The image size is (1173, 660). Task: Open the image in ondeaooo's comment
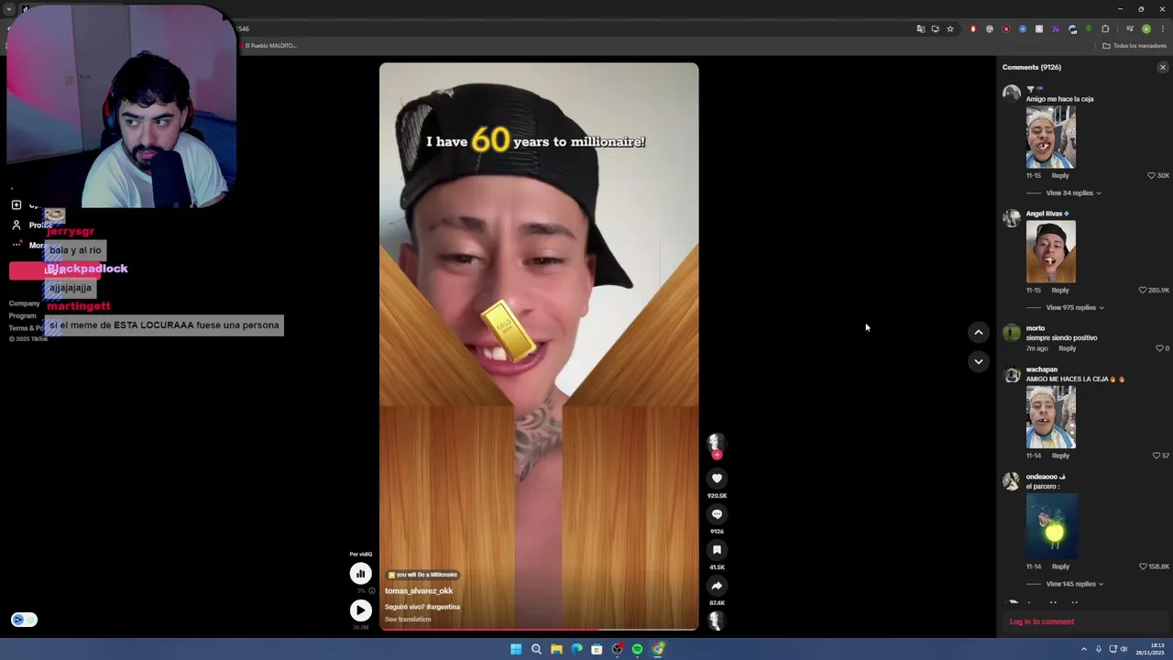[1051, 526]
